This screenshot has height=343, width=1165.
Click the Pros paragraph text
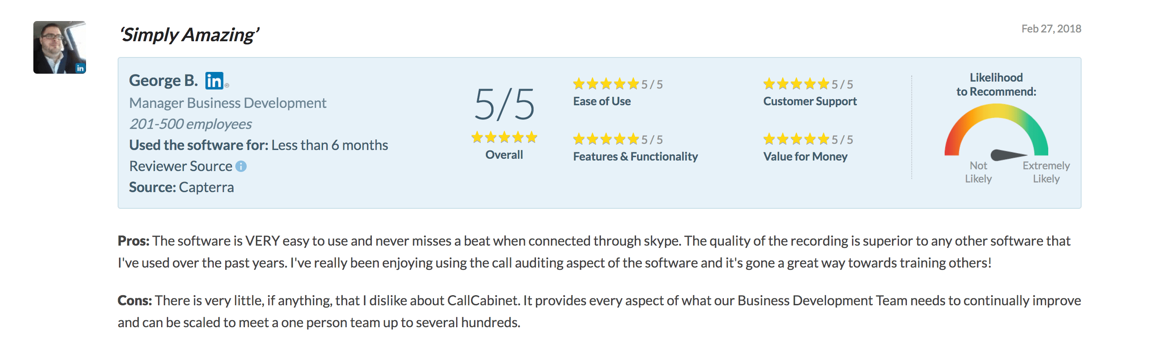pyautogui.click(x=594, y=252)
